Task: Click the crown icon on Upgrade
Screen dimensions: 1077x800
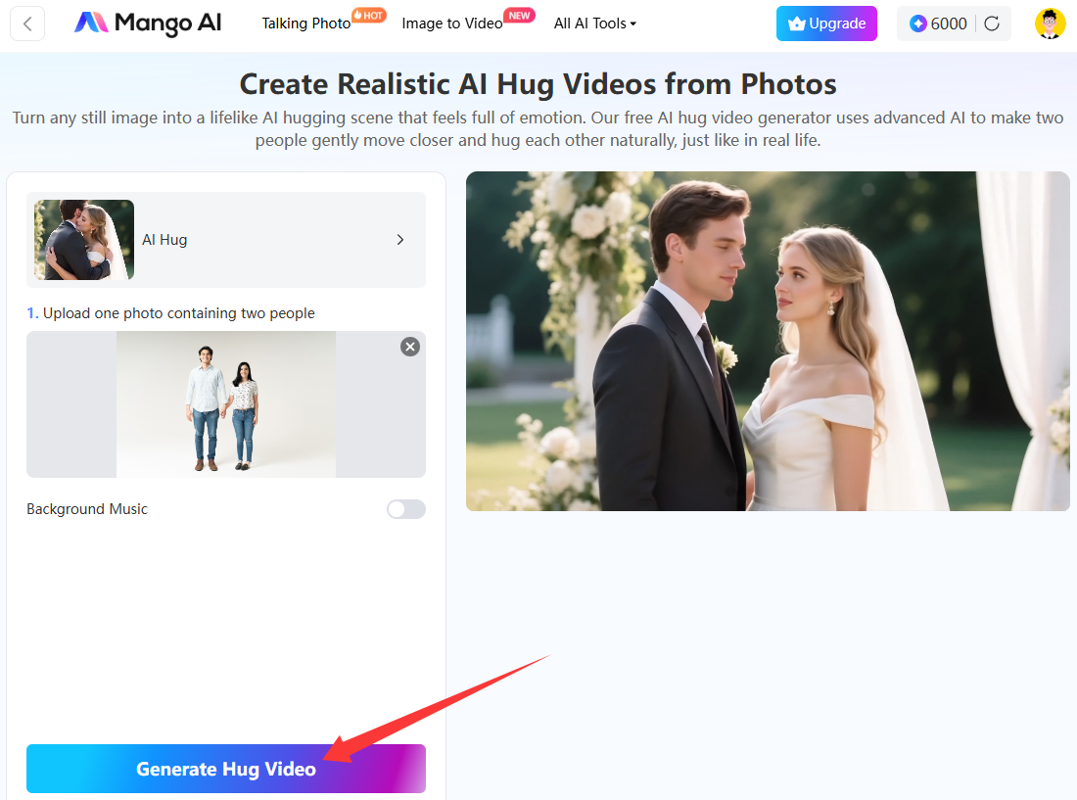Action: tap(796, 24)
